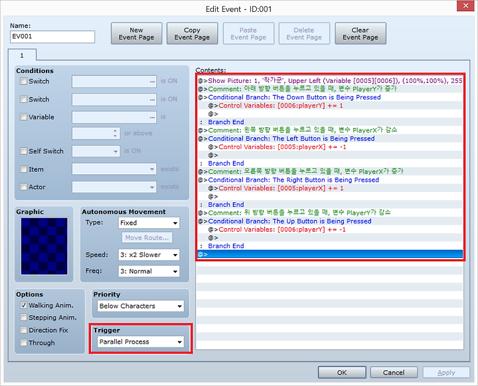This screenshot has height=386, width=478.
Task: Close the Edit Event dialog
Action: 465,6
